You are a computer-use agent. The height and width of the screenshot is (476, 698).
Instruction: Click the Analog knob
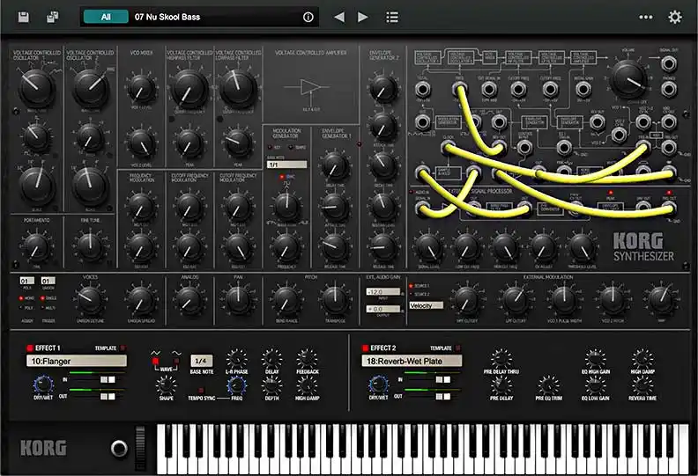click(189, 299)
